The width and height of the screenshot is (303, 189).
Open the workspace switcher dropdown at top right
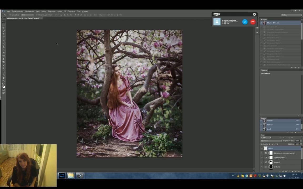(292, 15)
